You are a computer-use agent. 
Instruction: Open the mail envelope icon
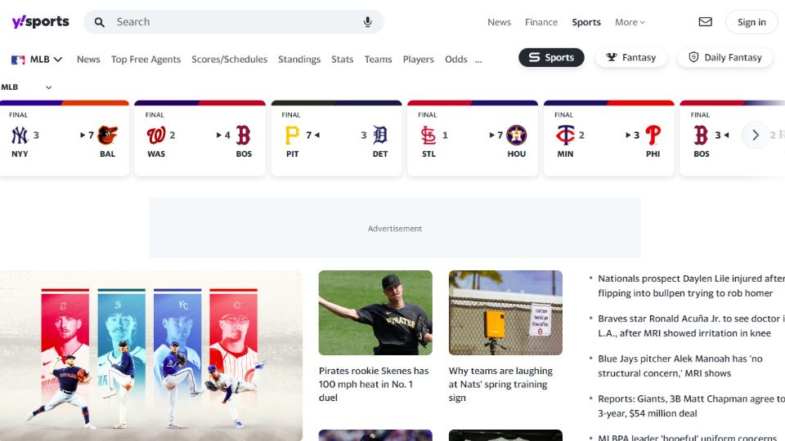706,21
